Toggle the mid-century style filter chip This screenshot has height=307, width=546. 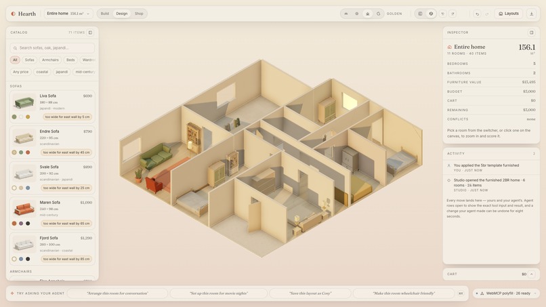tap(84, 72)
